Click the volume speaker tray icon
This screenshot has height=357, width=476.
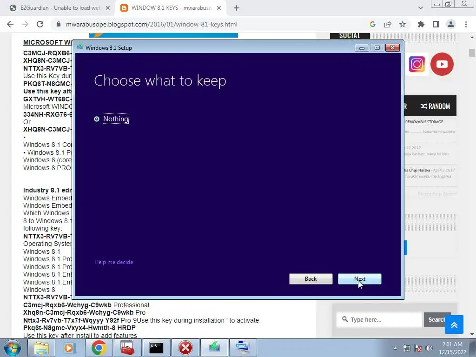click(429, 348)
